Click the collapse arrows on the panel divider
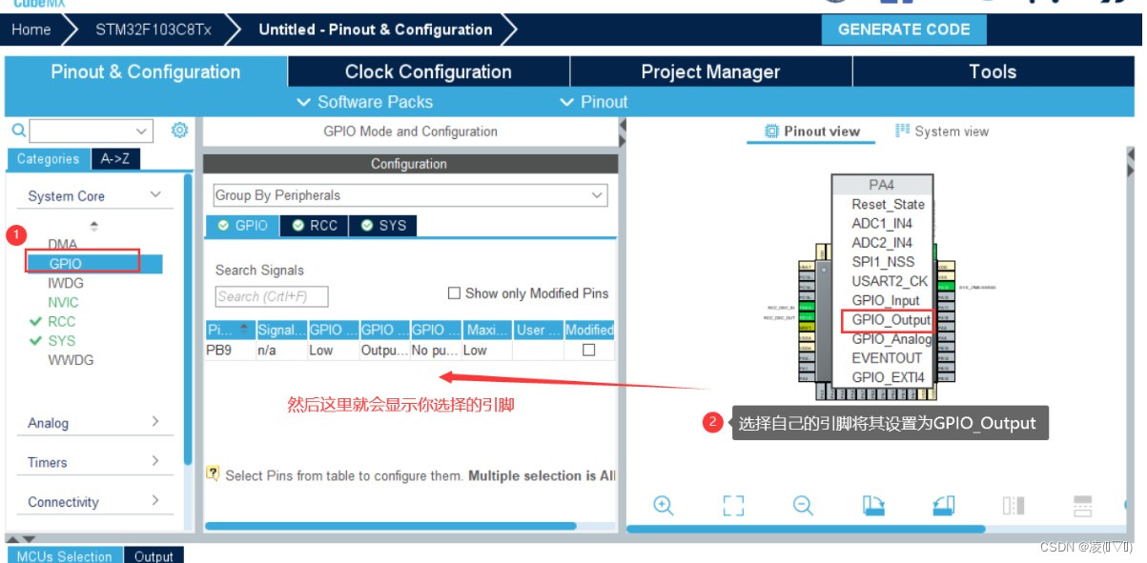The image size is (1147, 563). click(623, 133)
